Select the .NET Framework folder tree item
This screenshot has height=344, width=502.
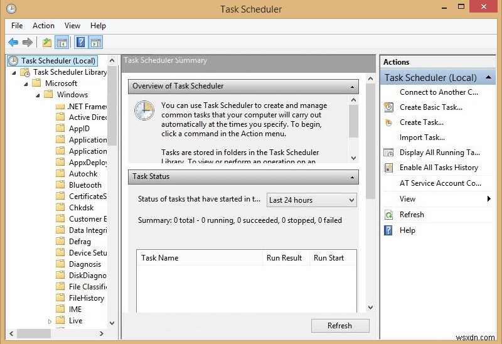pyautogui.click(x=87, y=106)
